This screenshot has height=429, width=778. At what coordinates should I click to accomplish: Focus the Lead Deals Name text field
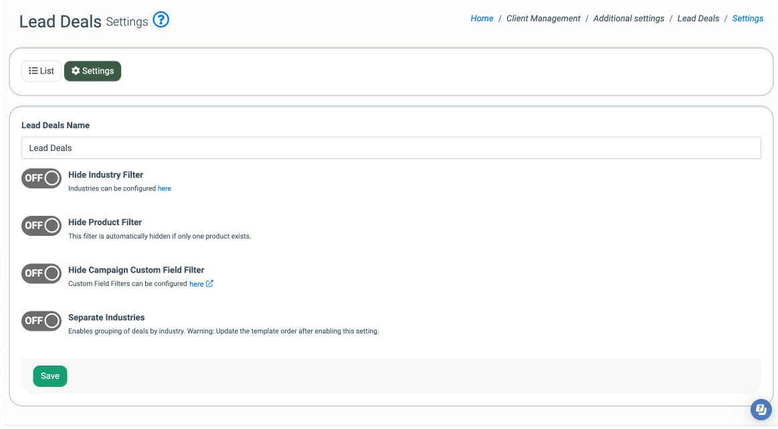point(391,148)
